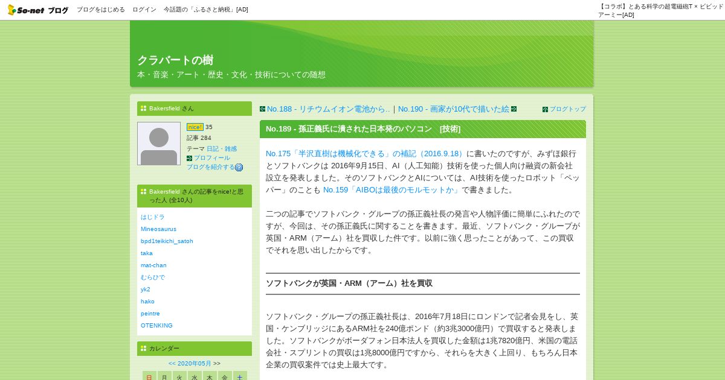
Task: Open user むらひで
Action: pyautogui.click(x=153, y=277)
